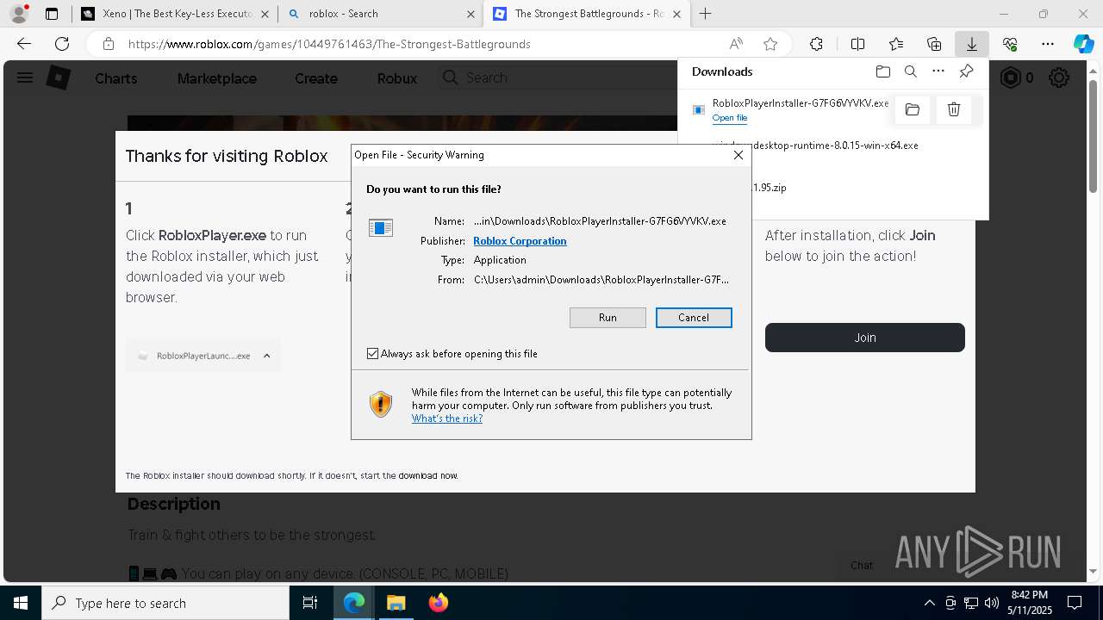
Task: Open the Favorites list icon
Action: (896, 44)
